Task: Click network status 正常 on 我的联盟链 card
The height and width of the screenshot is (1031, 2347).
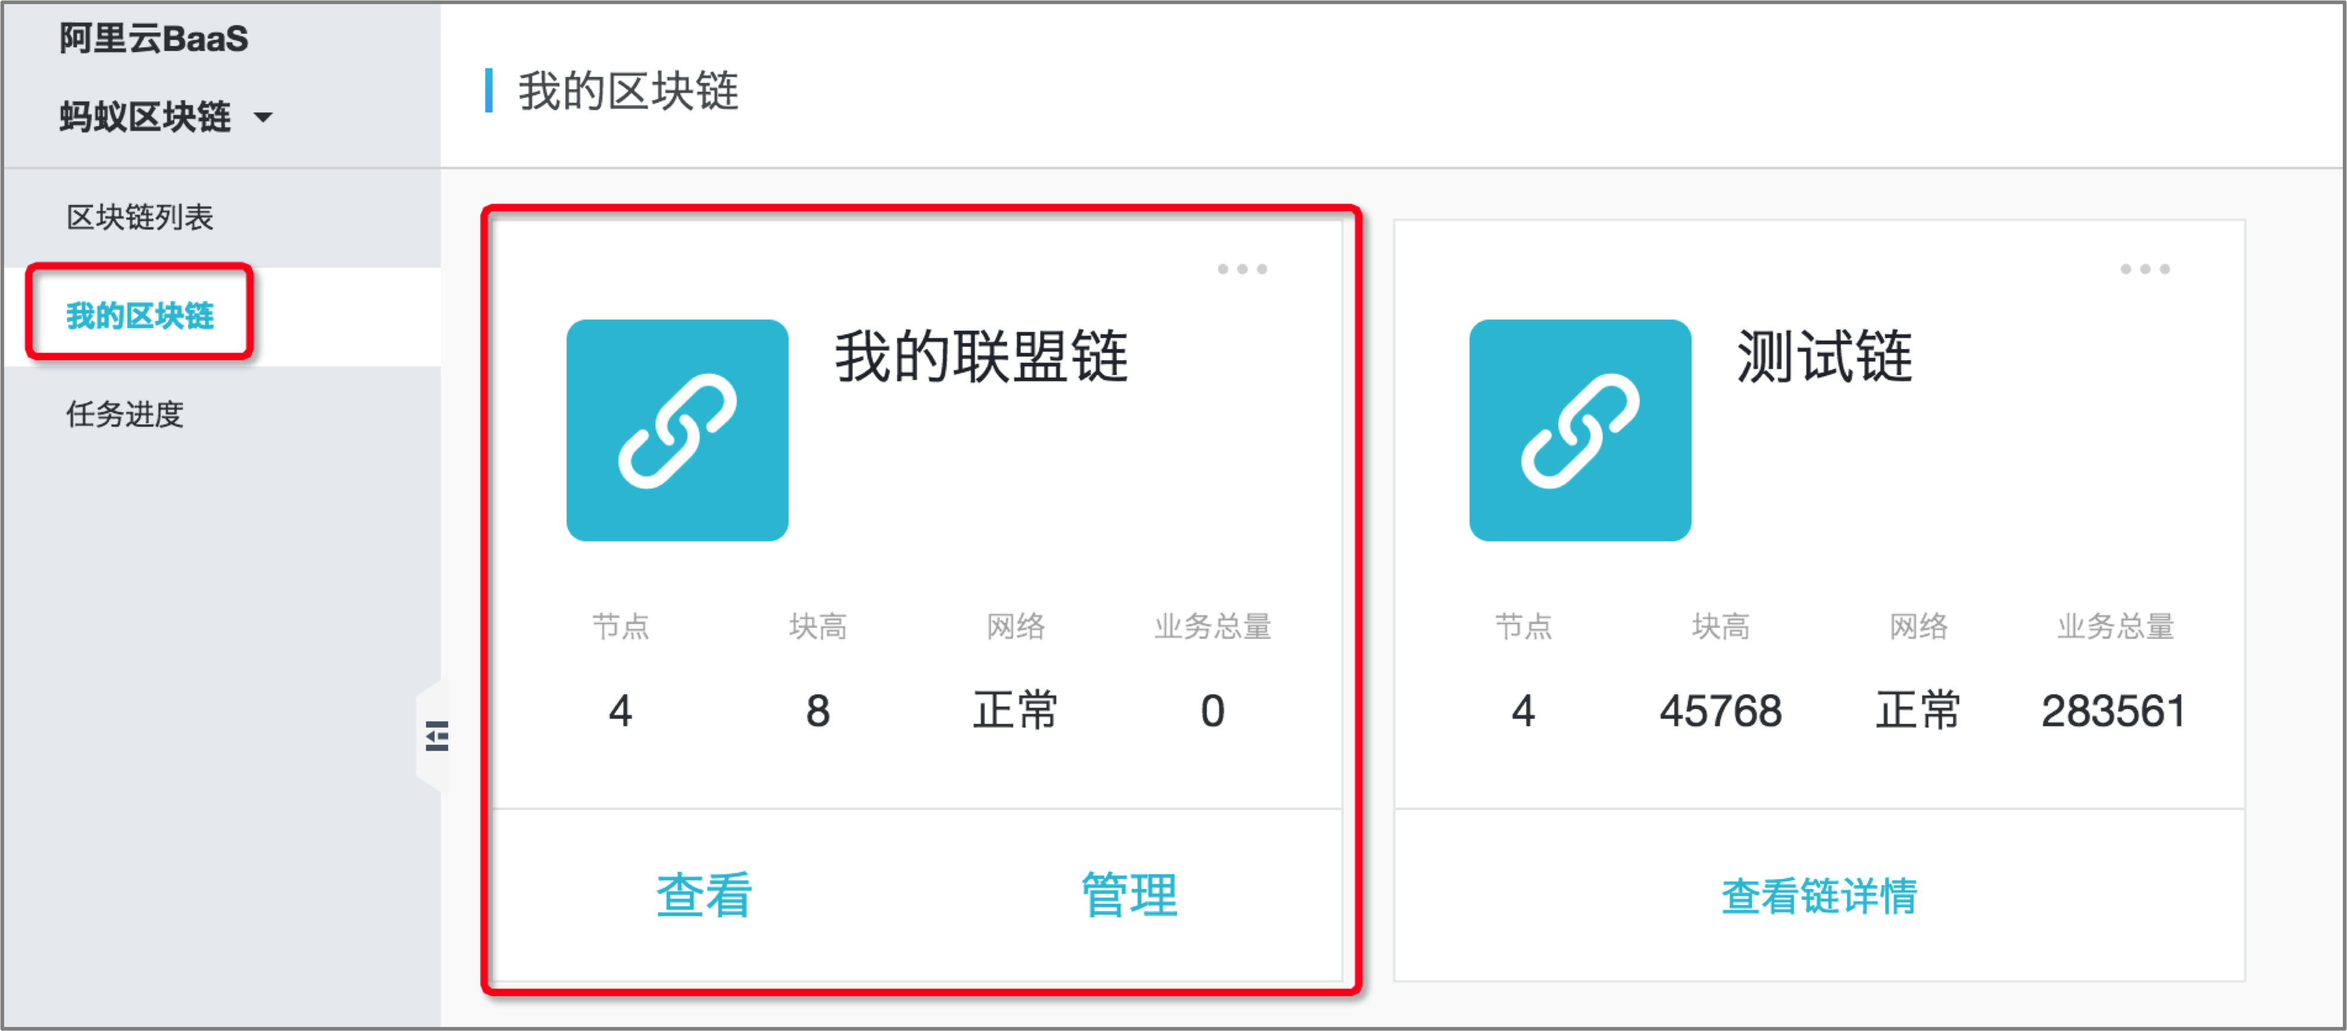Action: [x=1014, y=710]
